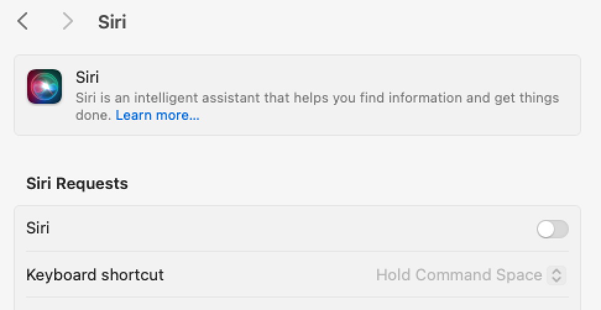Image resolution: width=601 pixels, height=310 pixels.
Task: Open the Keyboard shortcut pop-up menu
Action: 471,275
